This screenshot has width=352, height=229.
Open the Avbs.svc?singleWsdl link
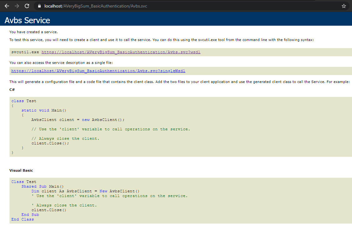(x=98, y=71)
